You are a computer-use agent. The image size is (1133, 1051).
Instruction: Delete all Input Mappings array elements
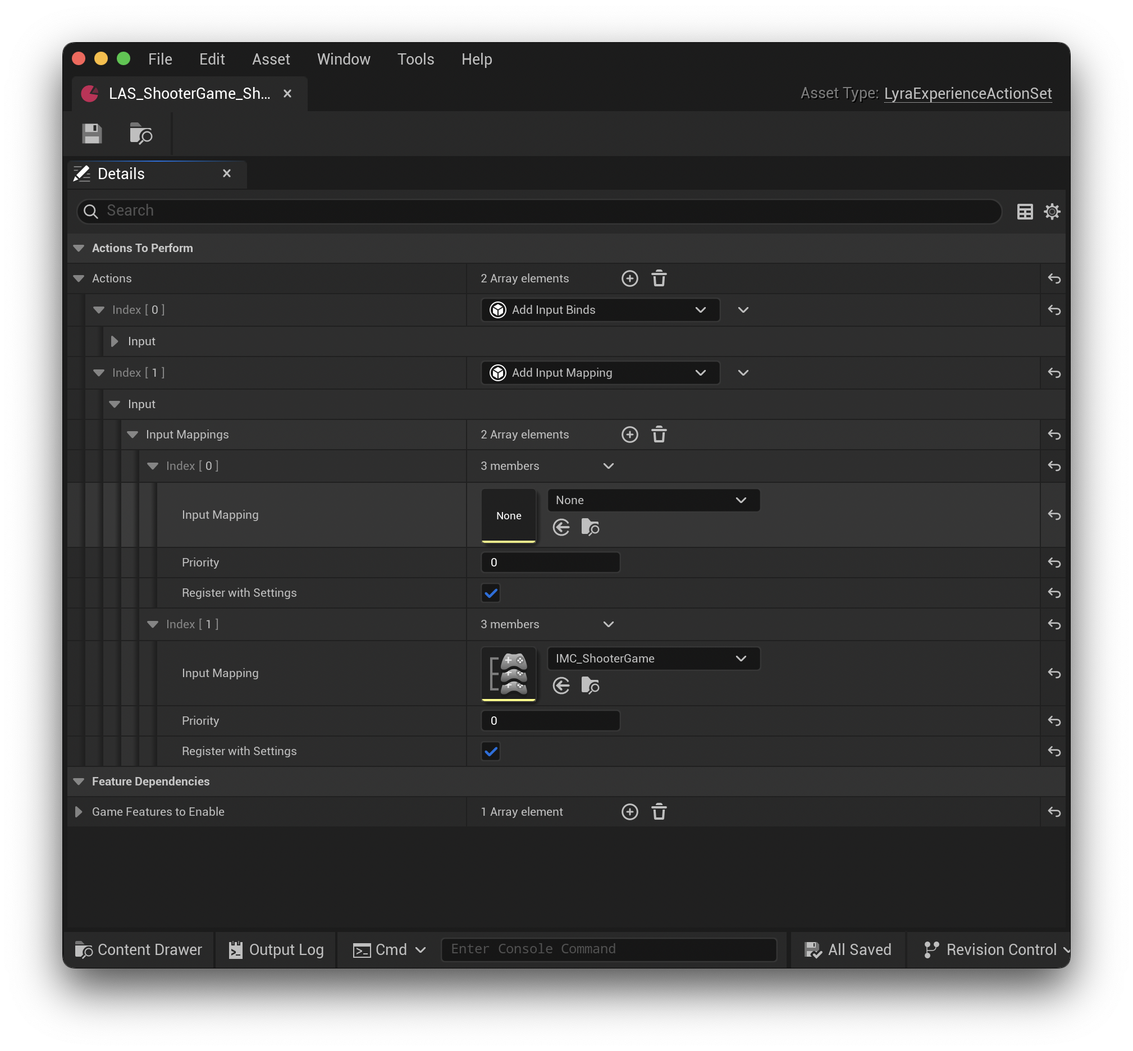659,434
